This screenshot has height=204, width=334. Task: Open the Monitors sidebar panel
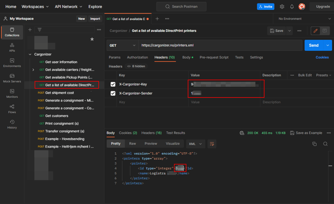pyautogui.click(x=12, y=93)
